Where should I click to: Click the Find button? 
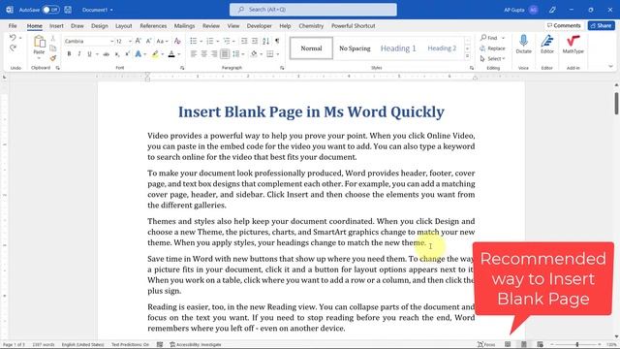(489, 38)
